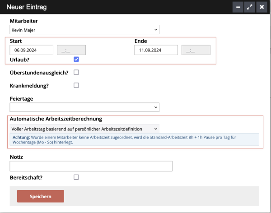Click the Start date field 06.09.2024
Screen dimensions: 271x213
(x=32, y=50)
